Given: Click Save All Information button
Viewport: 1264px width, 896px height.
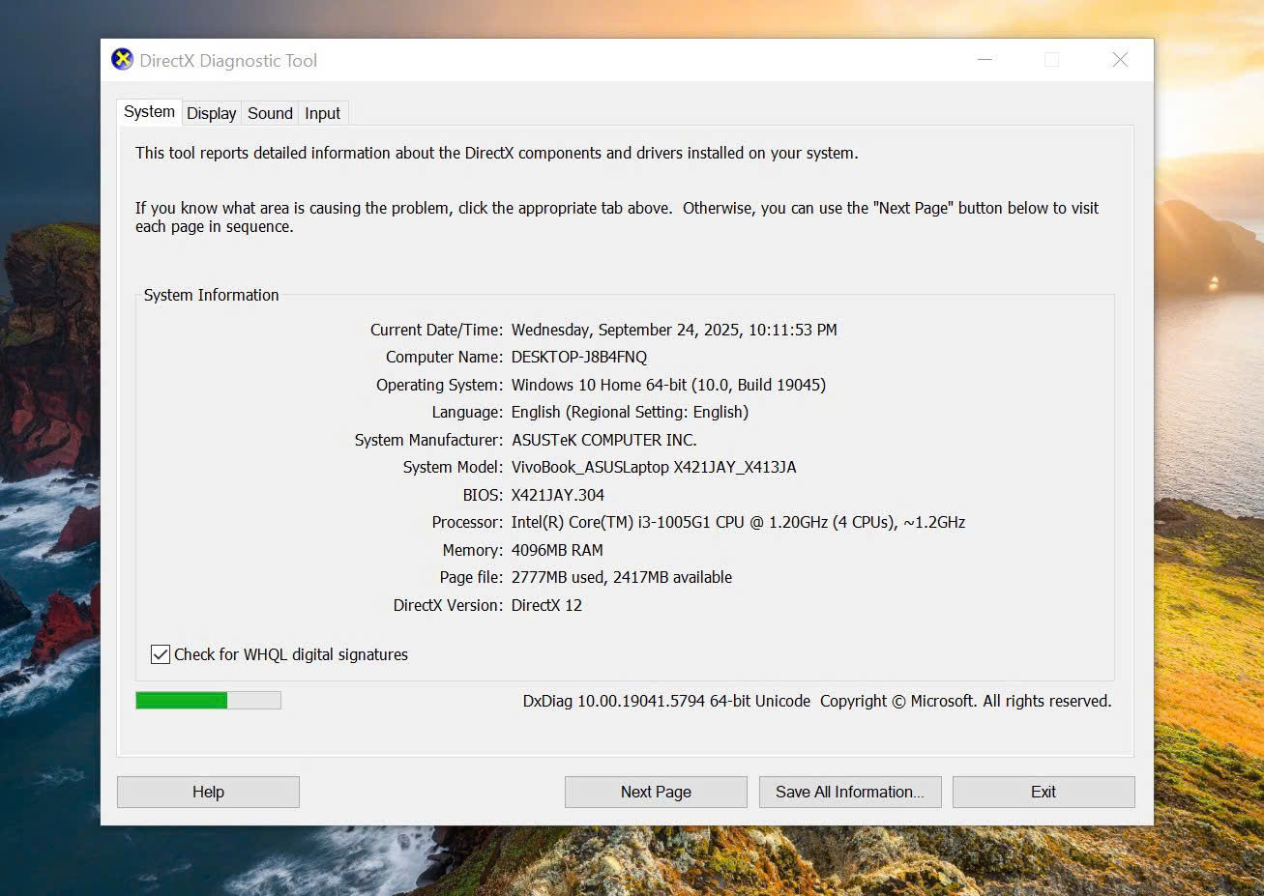Looking at the screenshot, I should pos(849,792).
